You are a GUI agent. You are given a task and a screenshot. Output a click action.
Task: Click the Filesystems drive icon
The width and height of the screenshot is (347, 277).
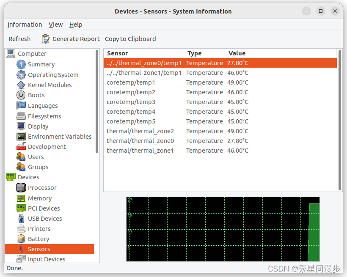(x=21, y=116)
